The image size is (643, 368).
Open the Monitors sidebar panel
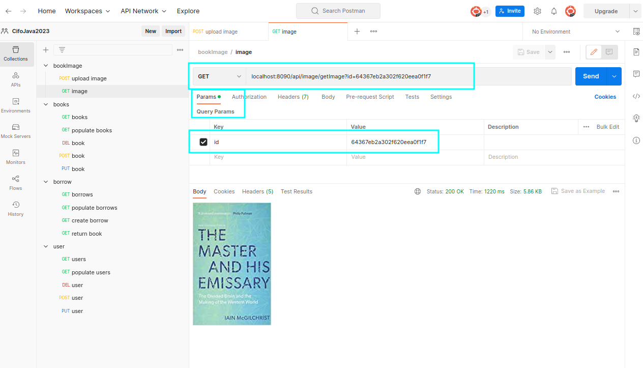tap(16, 157)
